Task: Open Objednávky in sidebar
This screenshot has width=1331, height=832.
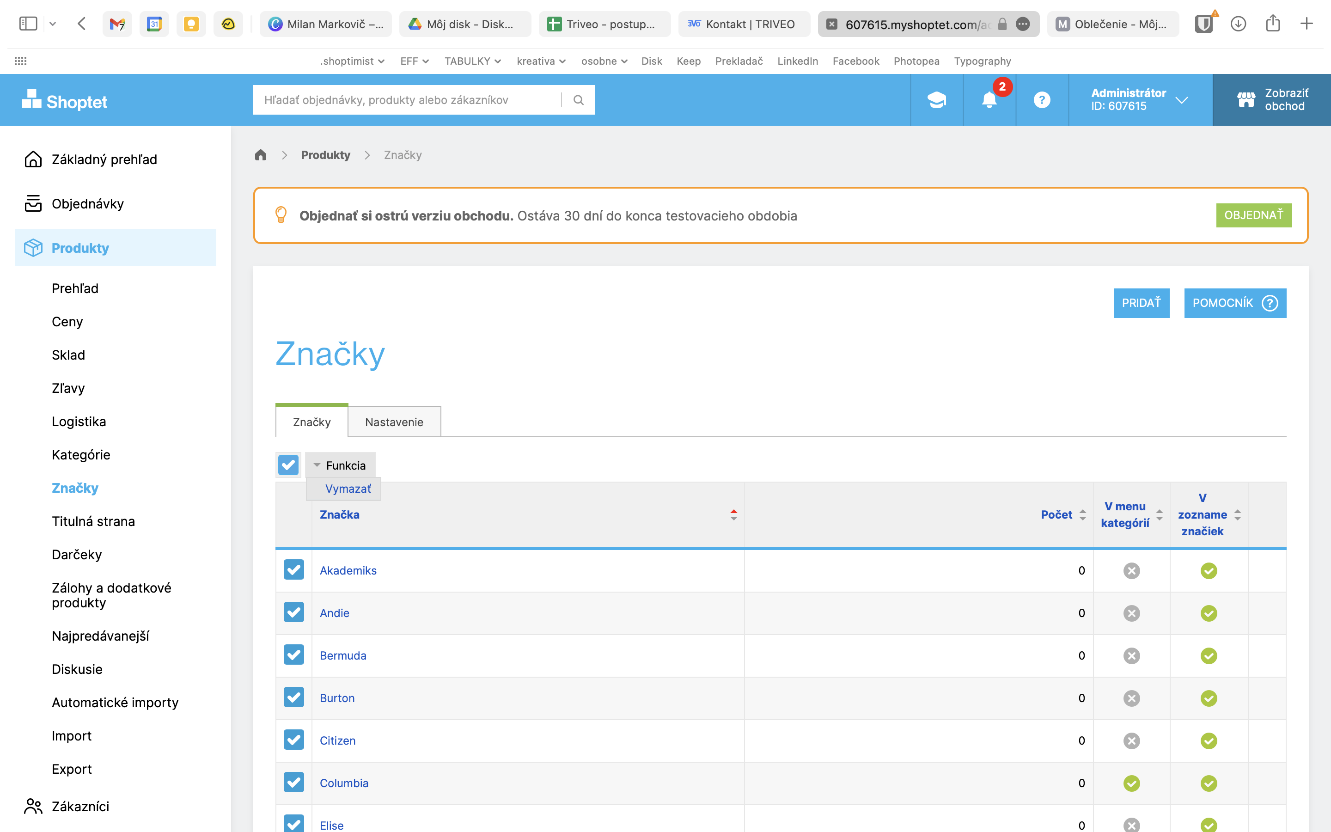Action: [87, 203]
